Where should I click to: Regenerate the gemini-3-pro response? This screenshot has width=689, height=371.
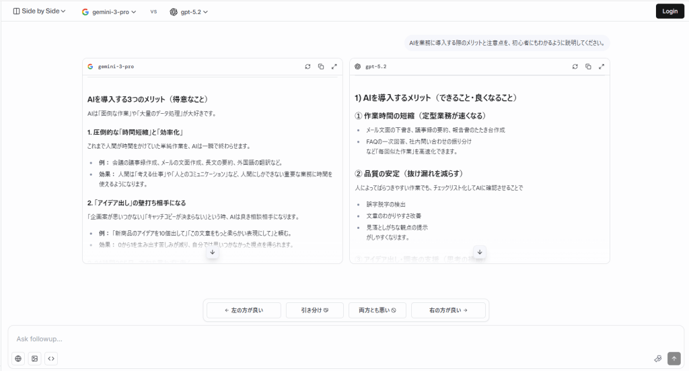[307, 67]
